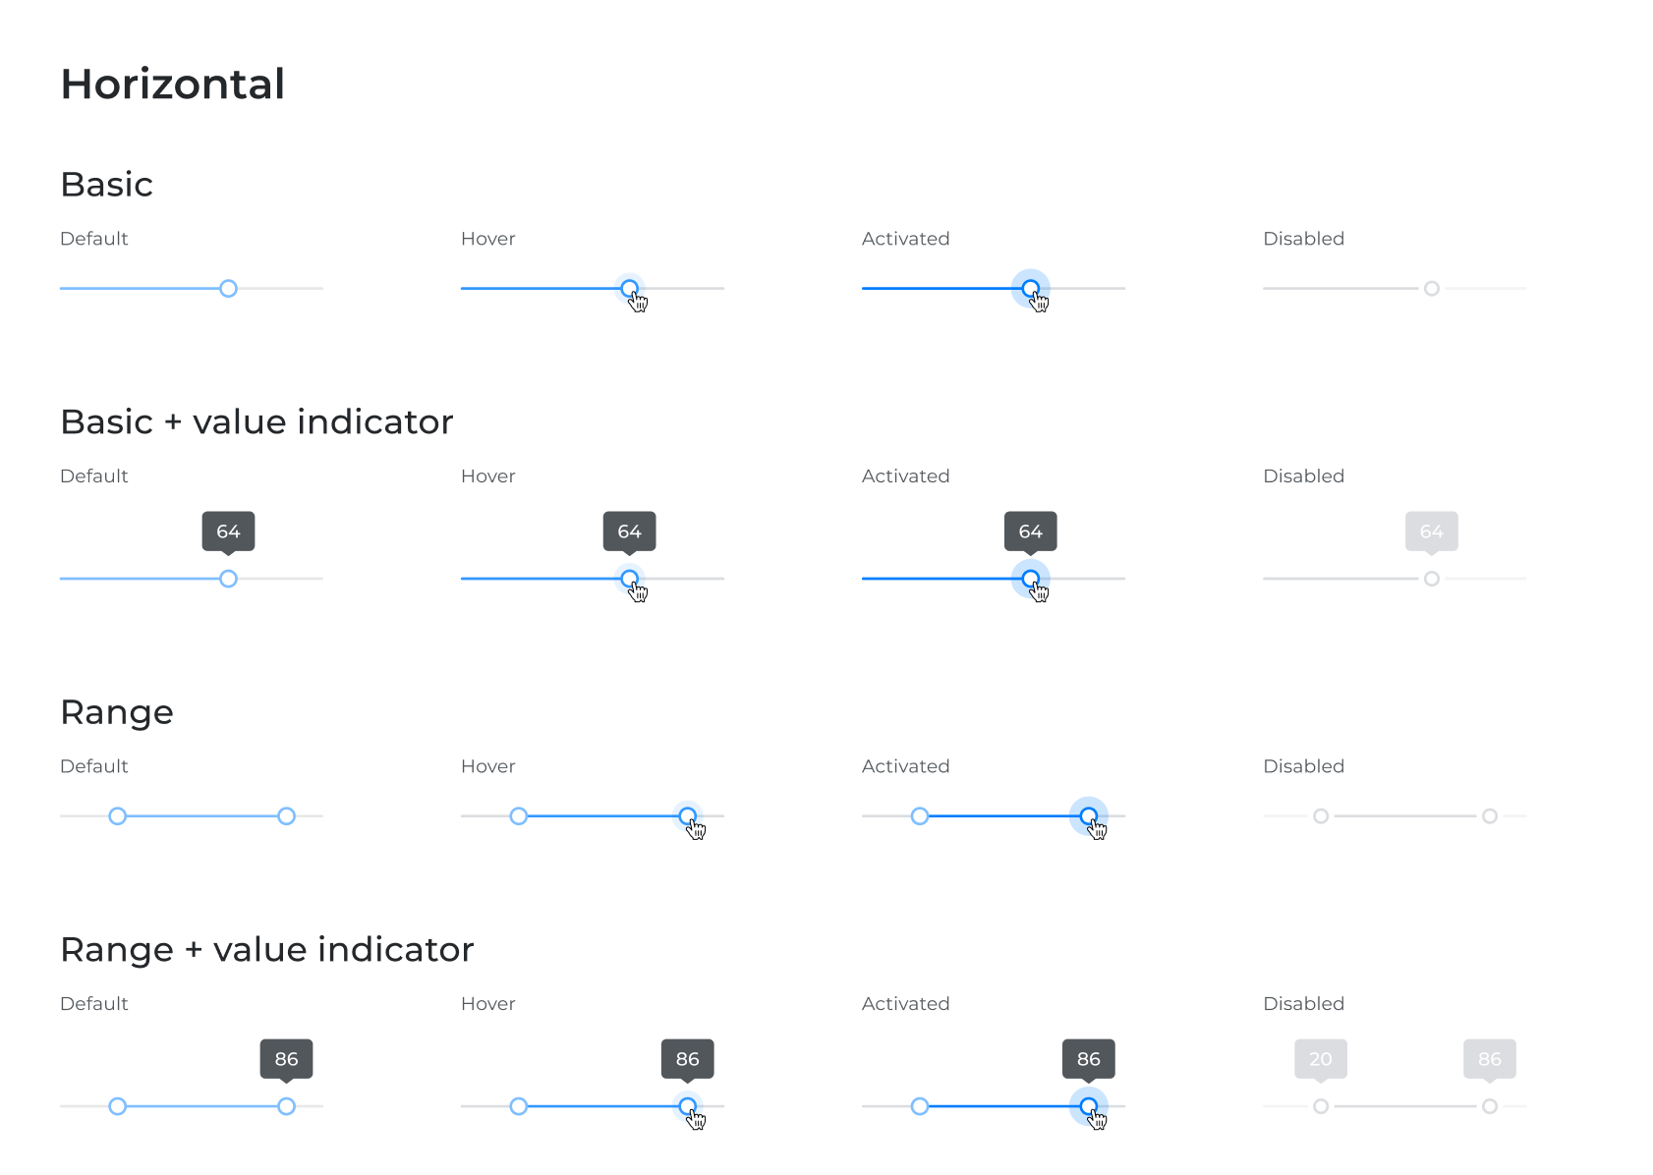Click the right handle of the Range Activated slider

pos(1089,816)
